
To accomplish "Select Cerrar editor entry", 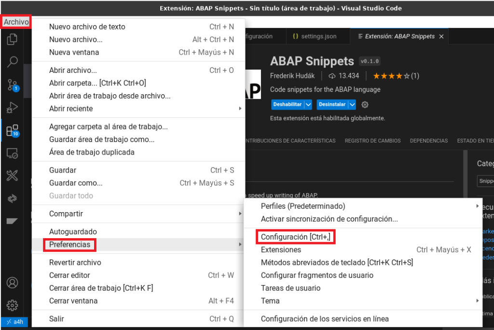I will click(x=138, y=275).
